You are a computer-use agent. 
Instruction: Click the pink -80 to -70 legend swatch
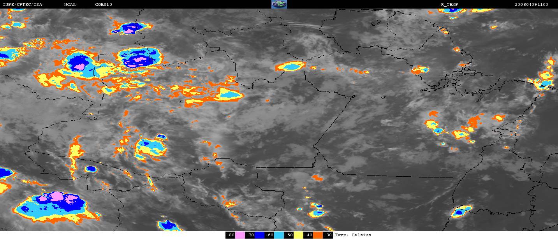tap(240, 235)
